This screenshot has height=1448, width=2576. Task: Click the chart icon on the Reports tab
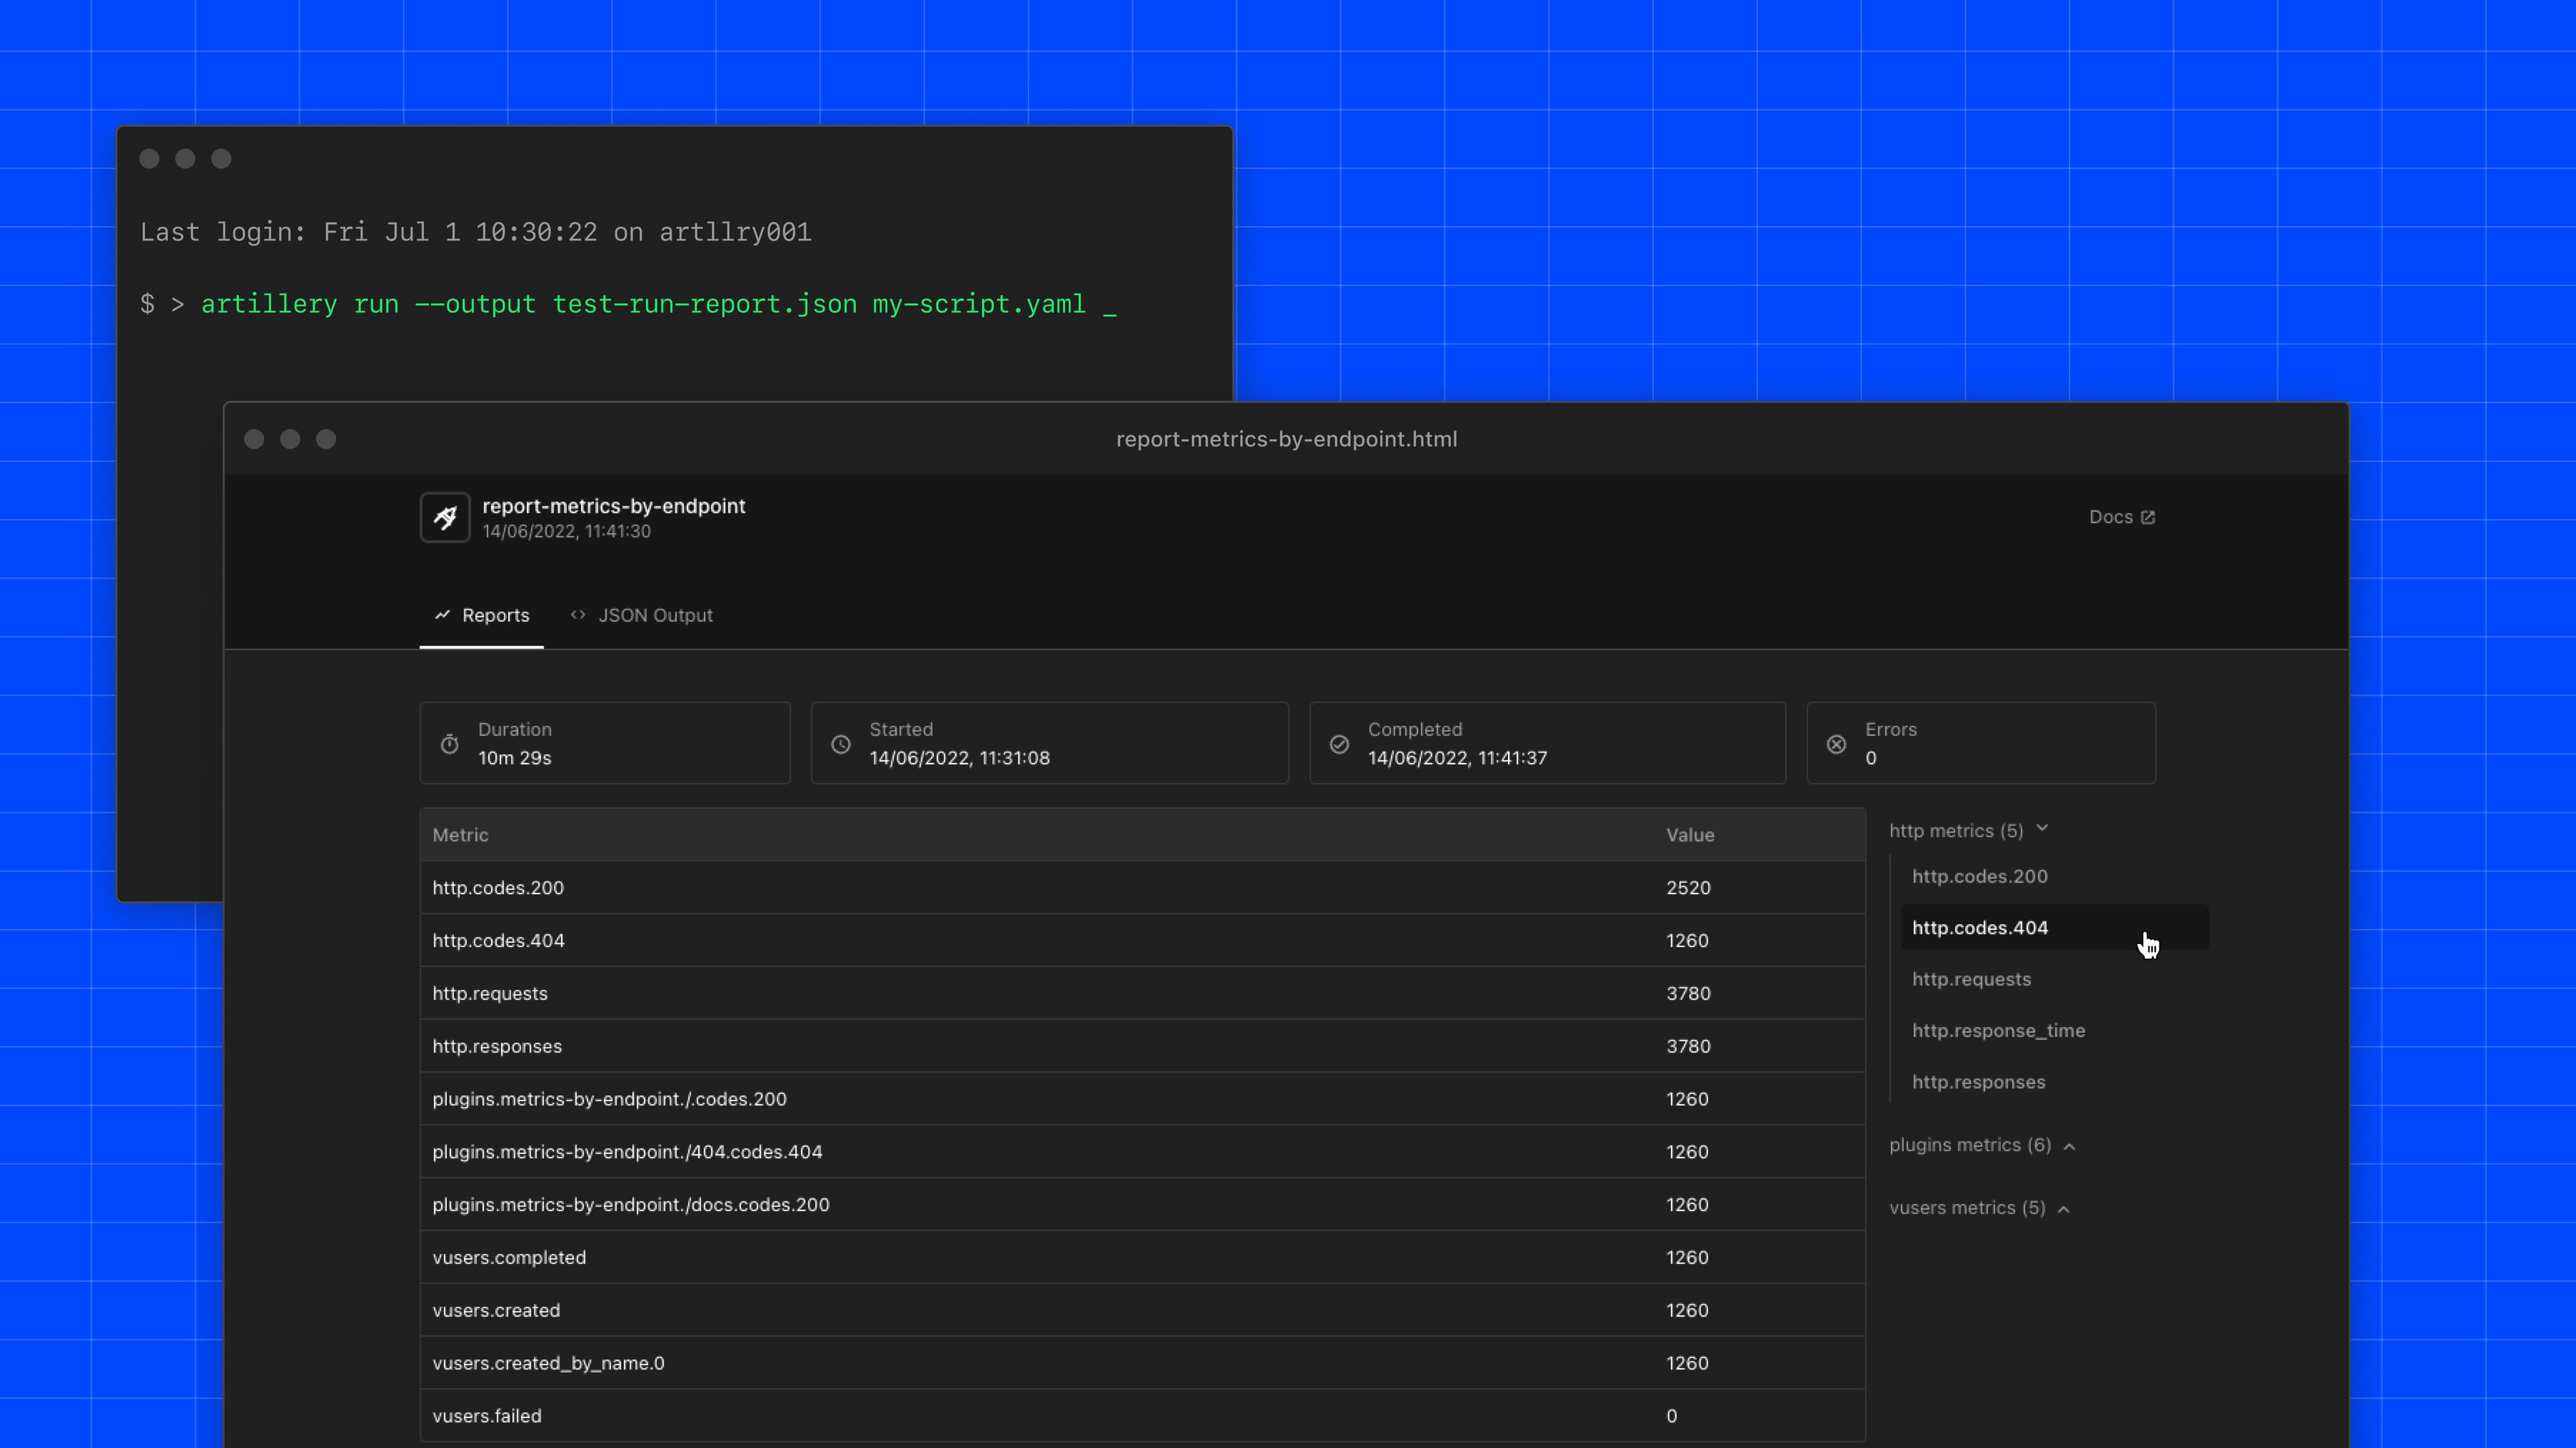pos(443,615)
